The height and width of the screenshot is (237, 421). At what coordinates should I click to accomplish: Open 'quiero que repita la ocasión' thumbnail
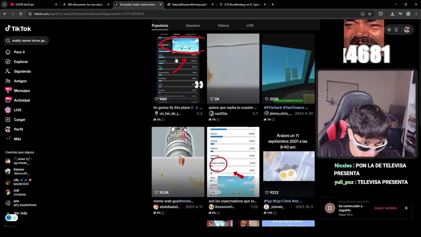(x=233, y=68)
